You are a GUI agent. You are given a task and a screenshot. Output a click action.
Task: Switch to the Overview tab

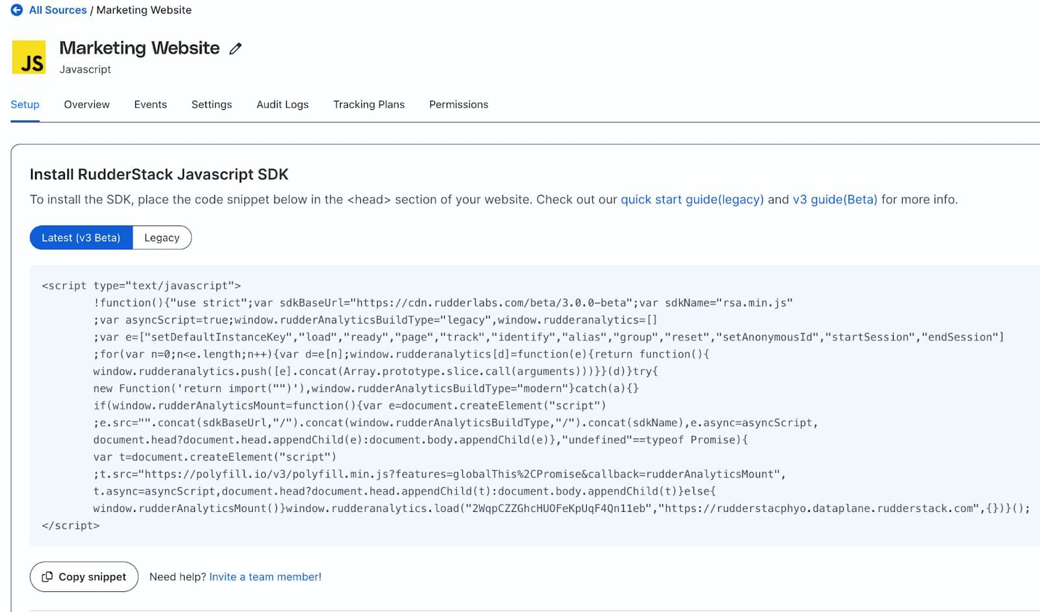[86, 105]
